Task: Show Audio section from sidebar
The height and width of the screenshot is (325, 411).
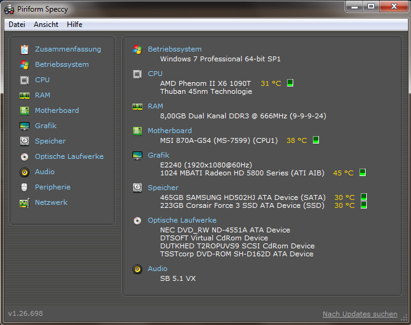Action: (x=45, y=172)
